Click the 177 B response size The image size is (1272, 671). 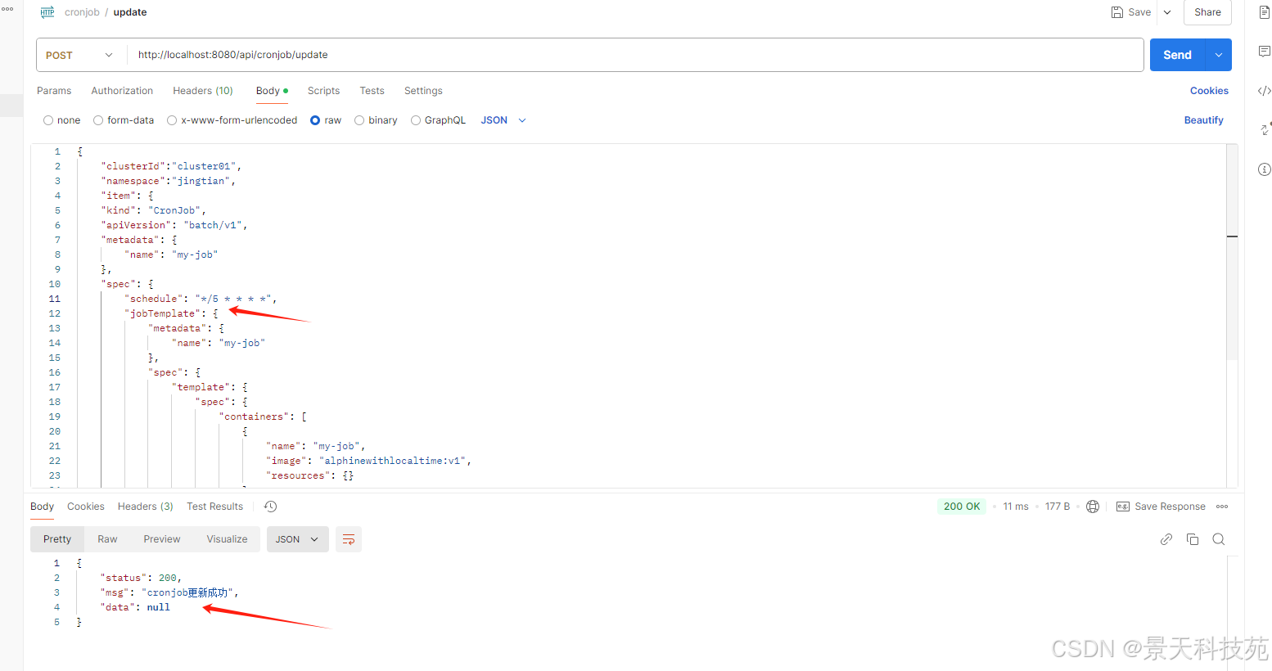point(1058,507)
